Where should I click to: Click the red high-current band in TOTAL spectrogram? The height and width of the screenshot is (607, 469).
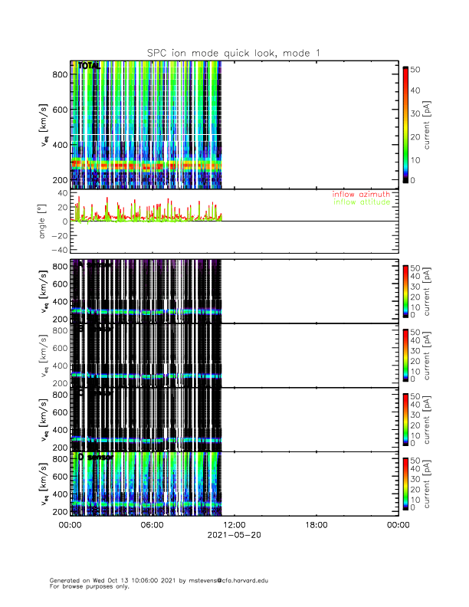153,164
